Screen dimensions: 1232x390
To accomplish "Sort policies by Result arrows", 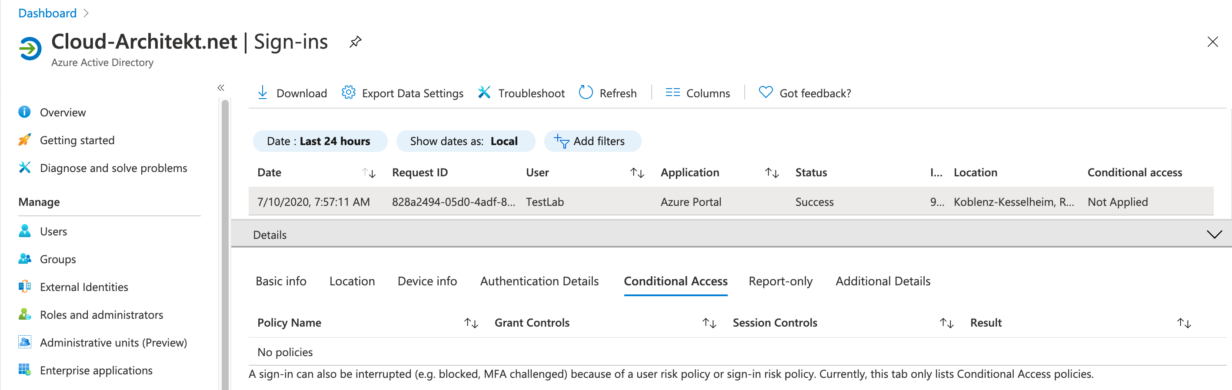I will point(1184,323).
